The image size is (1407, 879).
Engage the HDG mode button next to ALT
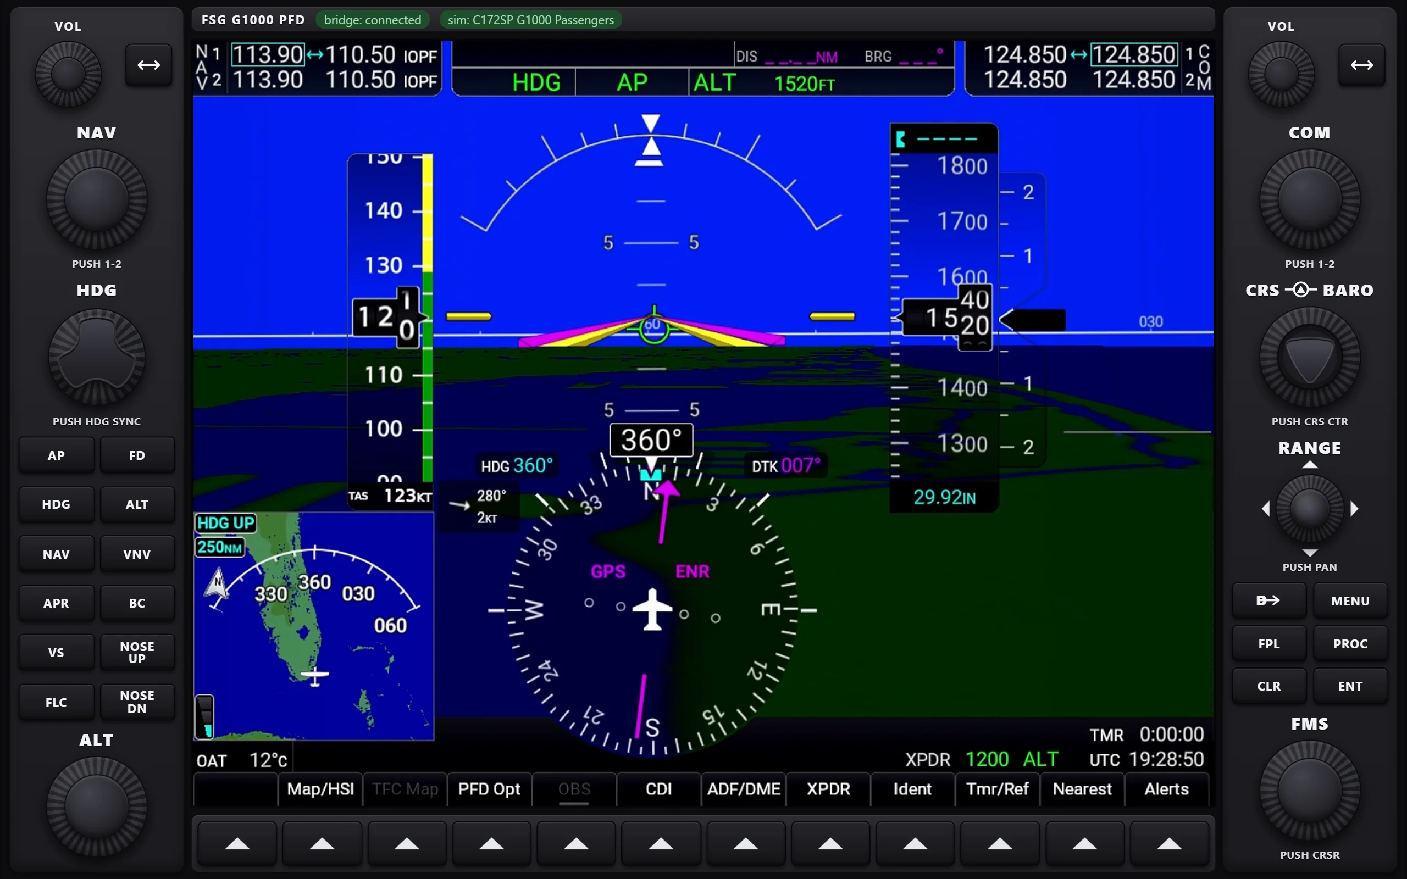57,505
